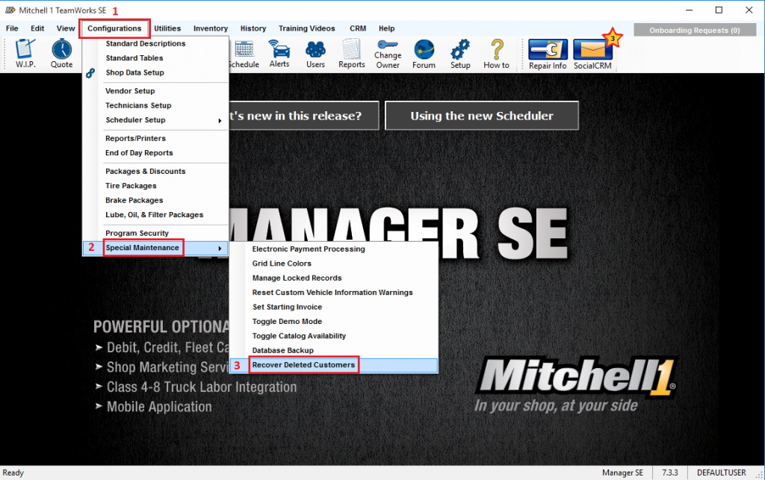
Task: Open the View menu
Action: click(x=66, y=28)
